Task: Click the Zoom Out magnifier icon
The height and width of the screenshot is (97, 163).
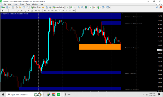Action: 82,7
